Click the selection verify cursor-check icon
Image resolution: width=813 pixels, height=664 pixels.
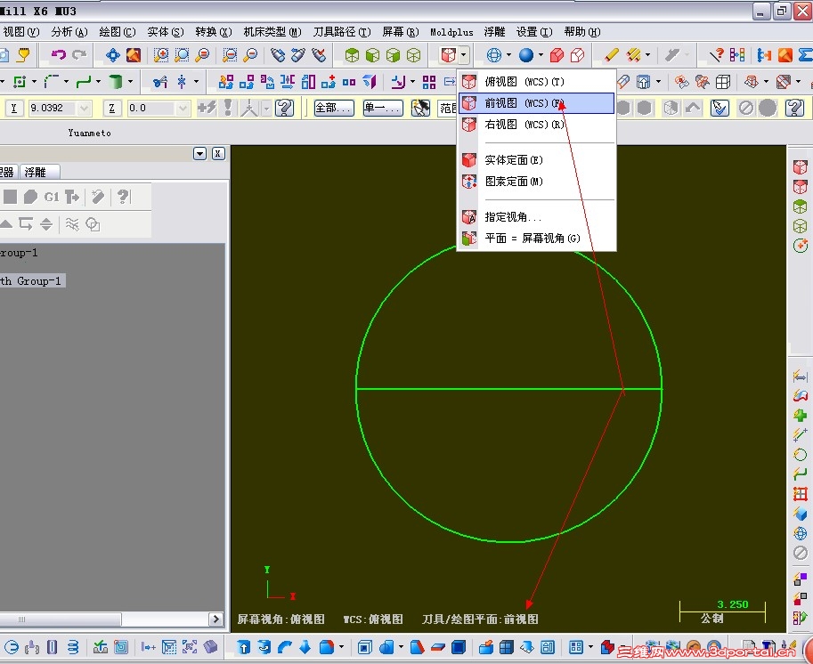(x=720, y=108)
